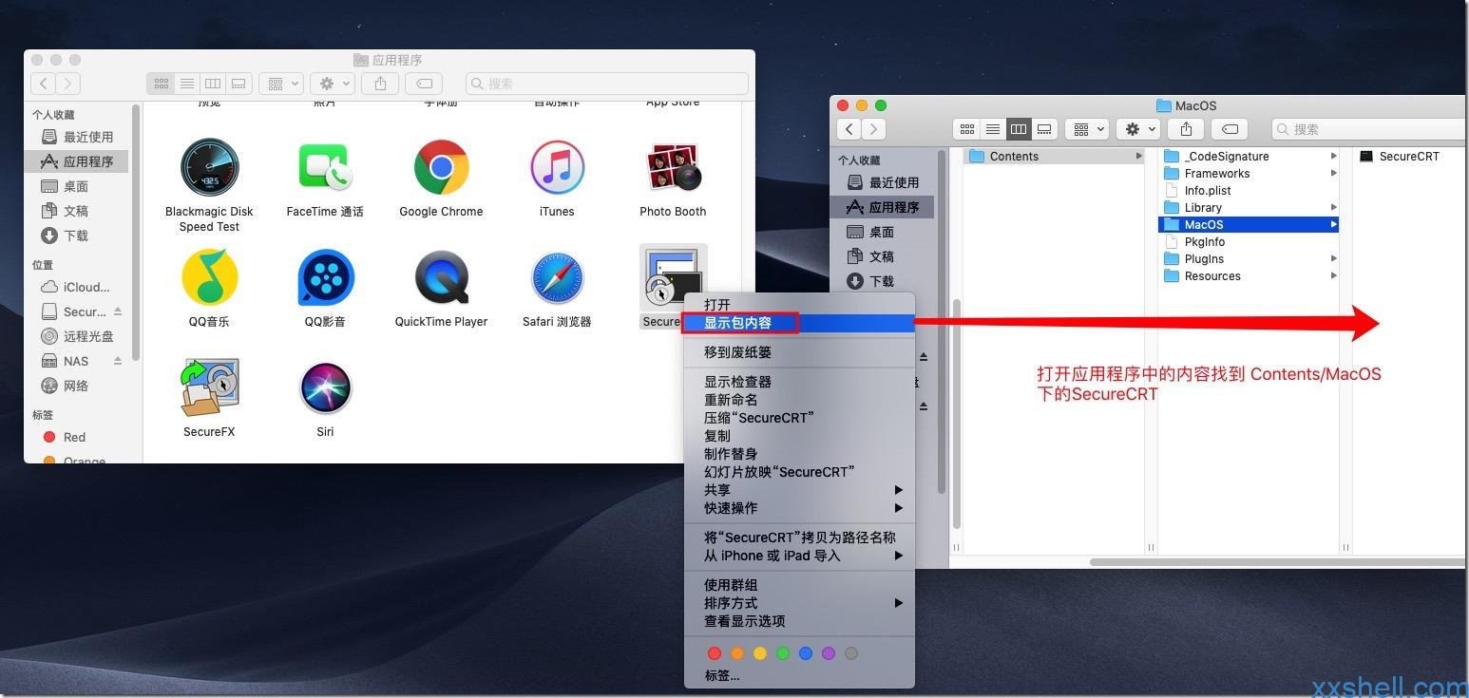This screenshot has width=1469, height=698.
Task: Choose 移到废纸篓 in the context menu
Action: point(799,352)
